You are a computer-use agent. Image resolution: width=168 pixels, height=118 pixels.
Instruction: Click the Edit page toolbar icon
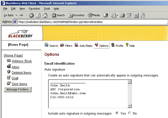click(x=129, y=15)
